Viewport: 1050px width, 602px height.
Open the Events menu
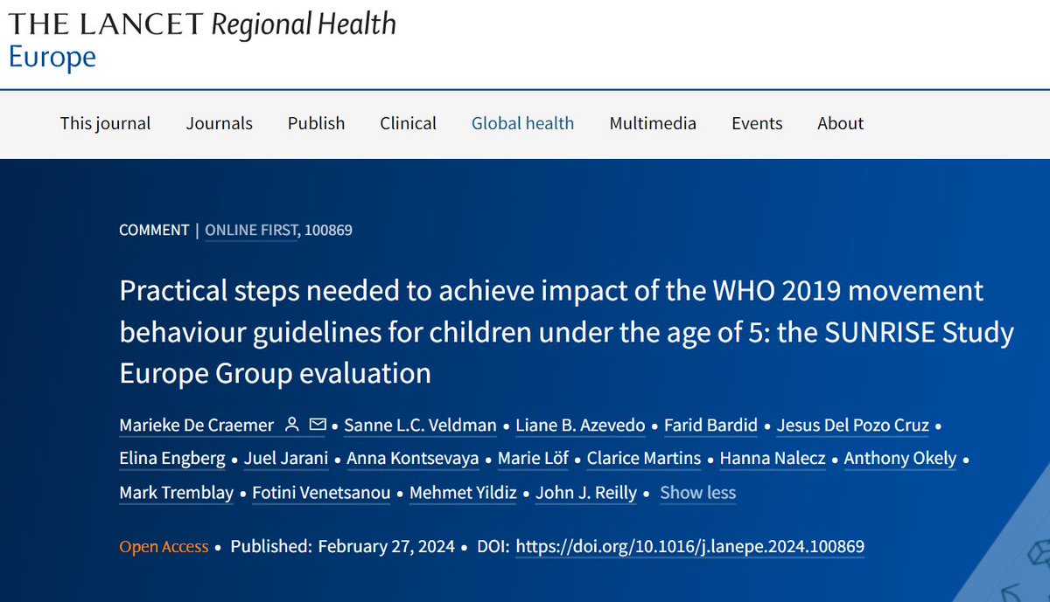point(757,123)
